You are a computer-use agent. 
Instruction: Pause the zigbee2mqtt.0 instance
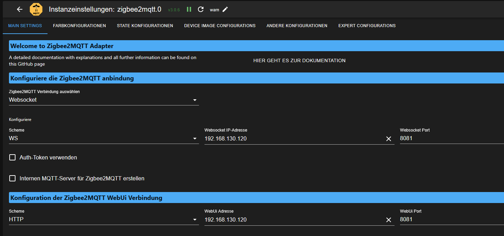(189, 9)
